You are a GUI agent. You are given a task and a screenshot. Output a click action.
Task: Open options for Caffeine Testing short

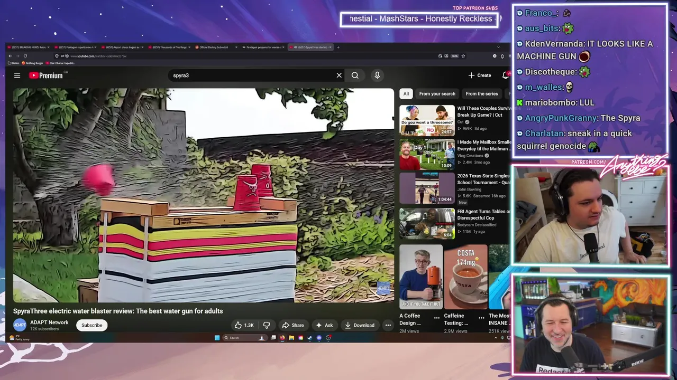[x=481, y=318]
